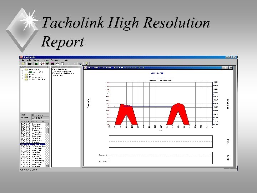Select the bottom folder in fleet tree
This screenshot has width=257, height=193.
click(x=35, y=79)
